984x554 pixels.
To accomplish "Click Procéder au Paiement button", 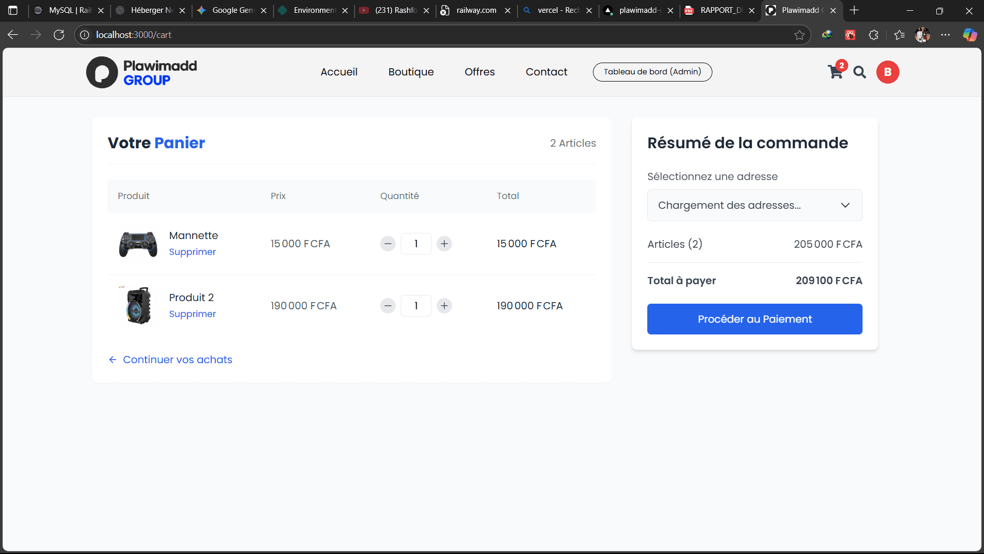I will click(x=754, y=319).
